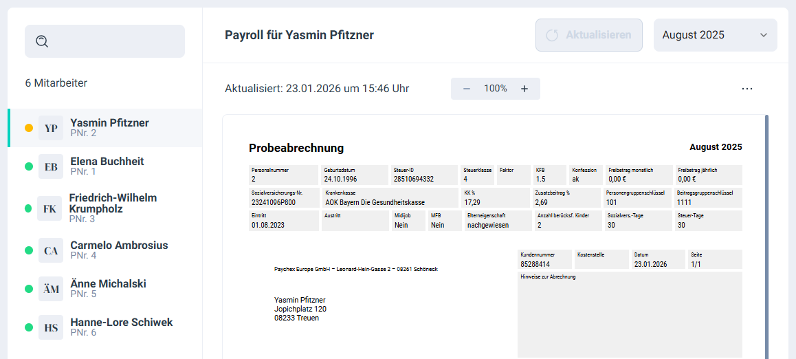The image size is (796, 359).
Task: Click the CA avatar badge
Action: (51, 250)
